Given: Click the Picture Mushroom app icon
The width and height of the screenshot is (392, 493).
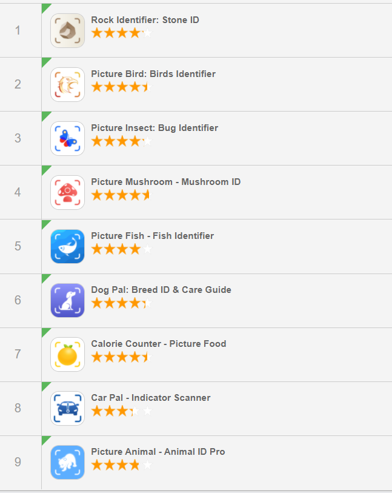Looking at the screenshot, I should pyautogui.click(x=67, y=192).
